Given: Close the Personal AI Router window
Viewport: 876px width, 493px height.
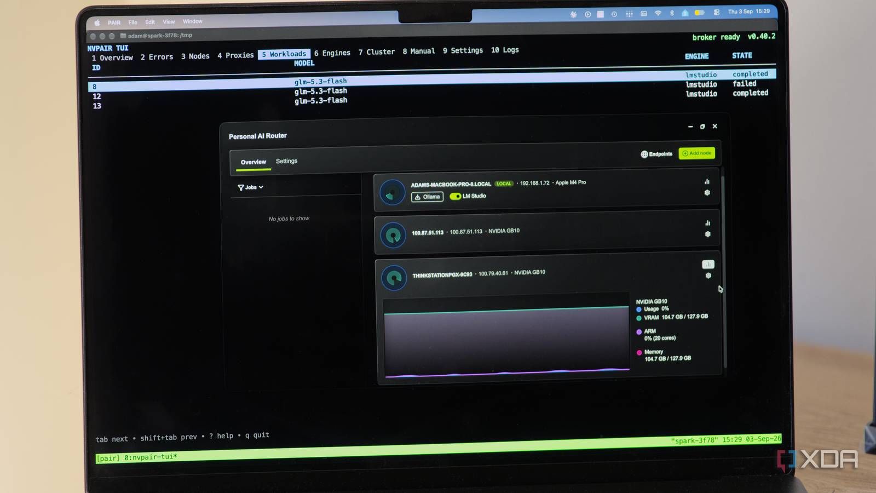Looking at the screenshot, I should pyautogui.click(x=714, y=126).
